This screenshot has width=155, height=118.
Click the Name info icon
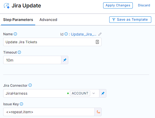[x=15, y=34]
